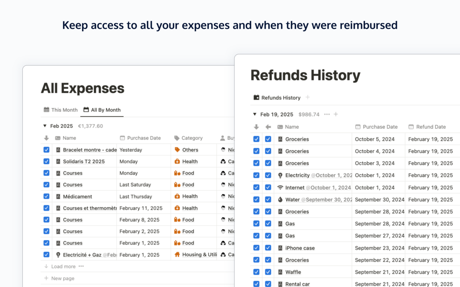Viewport: 460px width, 287px height.
Task: Collapse the Feb 2025 expense group
Action: 45,126
